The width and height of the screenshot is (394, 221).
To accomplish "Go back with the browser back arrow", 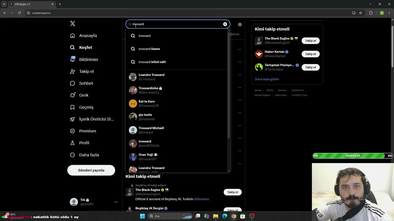I will 5,13.
